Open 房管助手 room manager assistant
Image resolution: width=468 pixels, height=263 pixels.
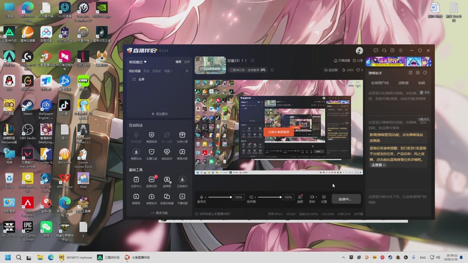tap(152, 199)
